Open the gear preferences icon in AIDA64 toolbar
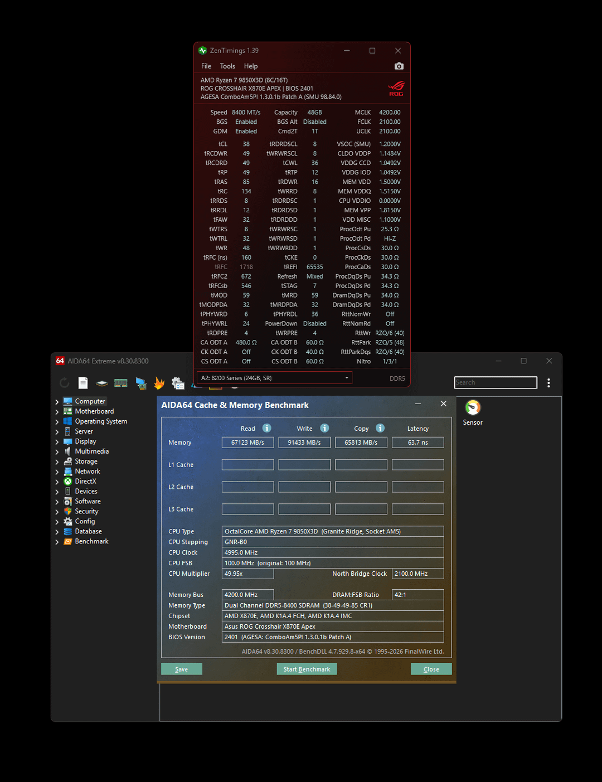This screenshot has width=602, height=782. [178, 383]
